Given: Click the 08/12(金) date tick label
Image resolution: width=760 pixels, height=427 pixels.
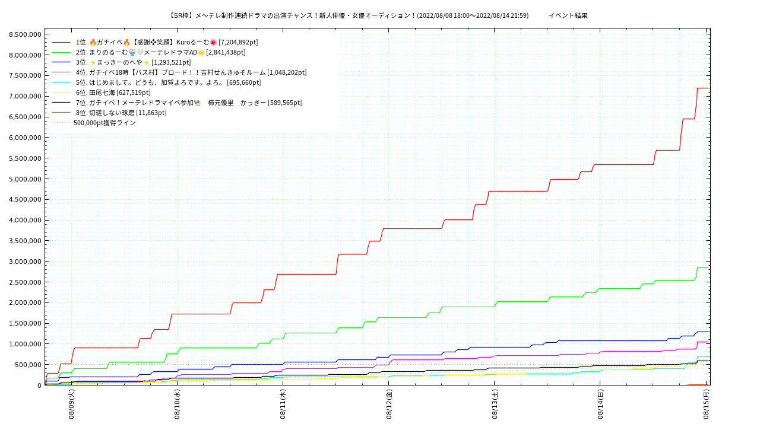Looking at the screenshot, I should (x=389, y=404).
